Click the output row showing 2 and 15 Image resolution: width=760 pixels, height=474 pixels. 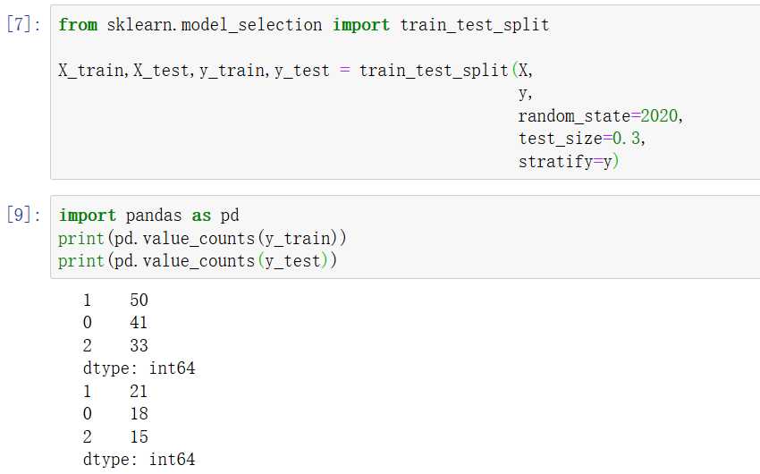click(x=114, y=437)
